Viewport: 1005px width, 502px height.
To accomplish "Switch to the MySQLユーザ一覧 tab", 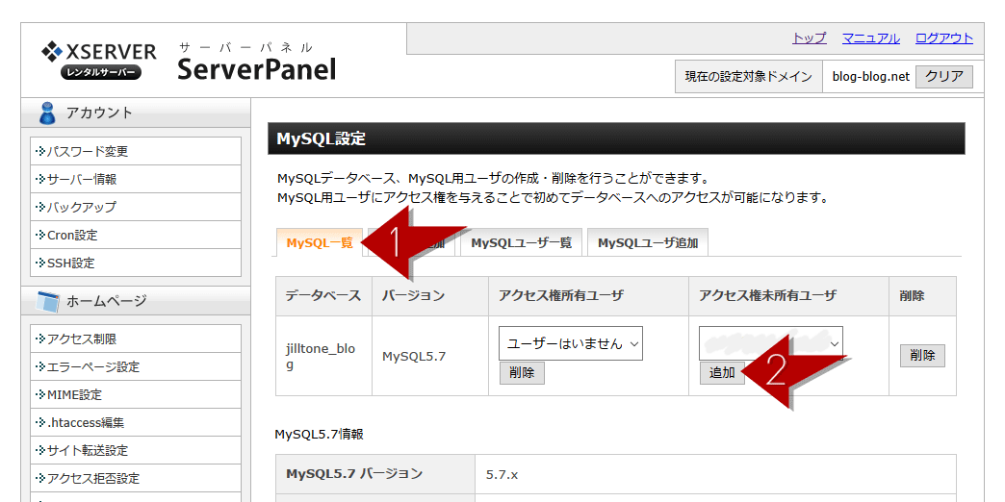I will (x=521, y=242).
